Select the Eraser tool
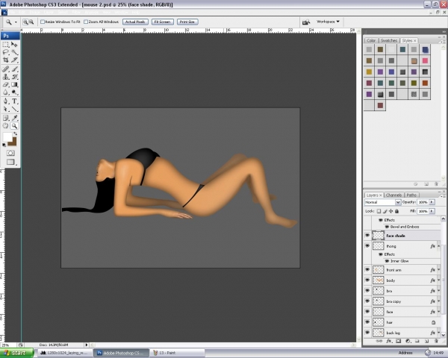This screenshot has width=448, height=358. (5, 84)
